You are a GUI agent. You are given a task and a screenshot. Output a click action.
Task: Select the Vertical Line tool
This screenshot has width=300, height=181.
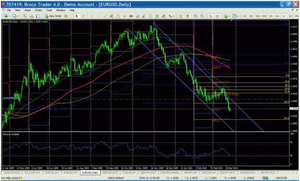coord(92,16)
